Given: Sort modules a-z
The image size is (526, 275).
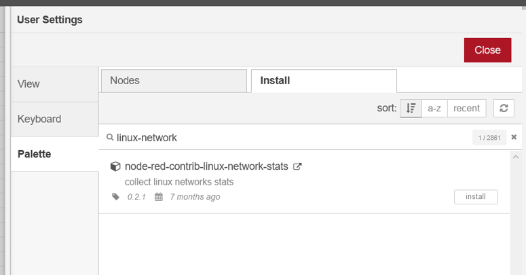Looking at the screenshot, I should 434,108.
